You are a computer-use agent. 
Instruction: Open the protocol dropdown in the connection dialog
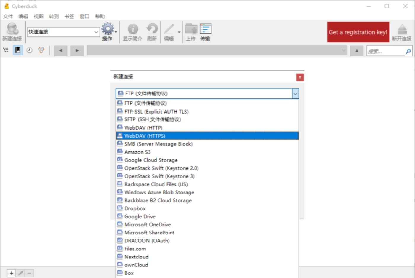click(x=295, y=94)
